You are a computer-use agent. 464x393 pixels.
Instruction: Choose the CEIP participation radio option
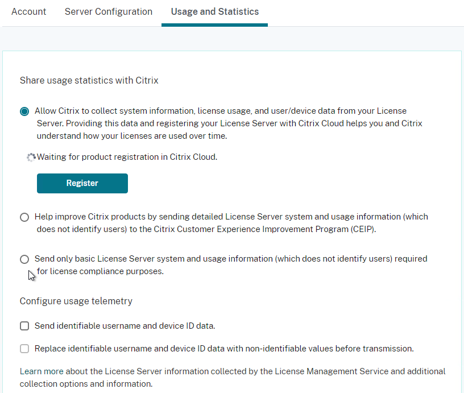[x=24, y=217]
